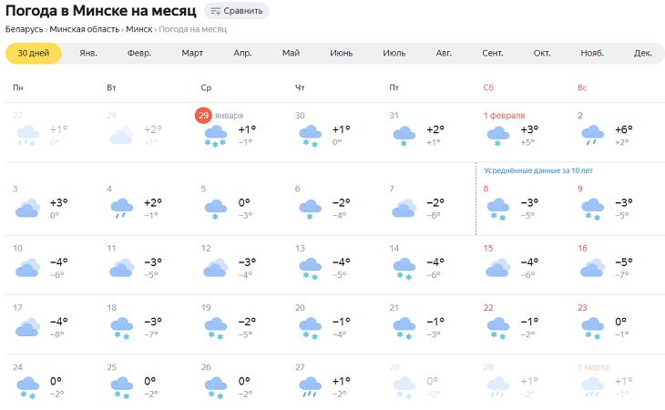This screenshot has width=665, height=410.
Task: Click the rain icon for February 4
Action: coord(121,209)
